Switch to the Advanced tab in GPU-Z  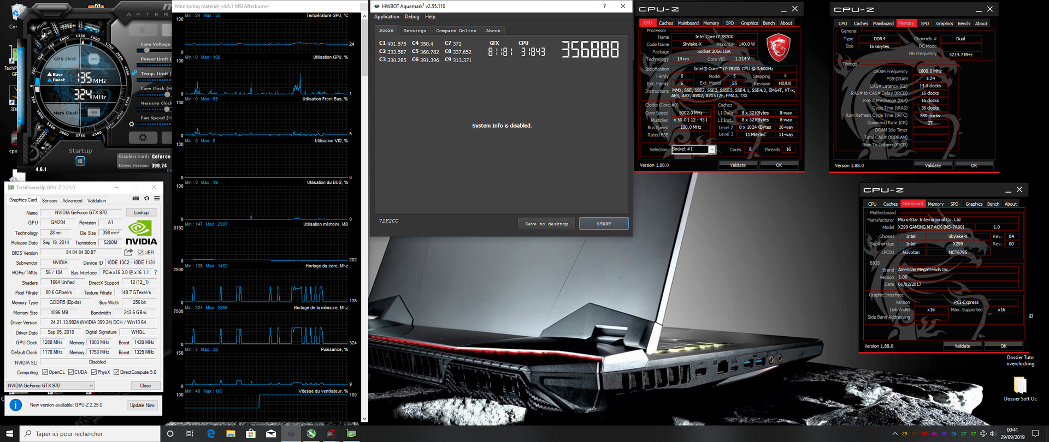click(72, 200)
